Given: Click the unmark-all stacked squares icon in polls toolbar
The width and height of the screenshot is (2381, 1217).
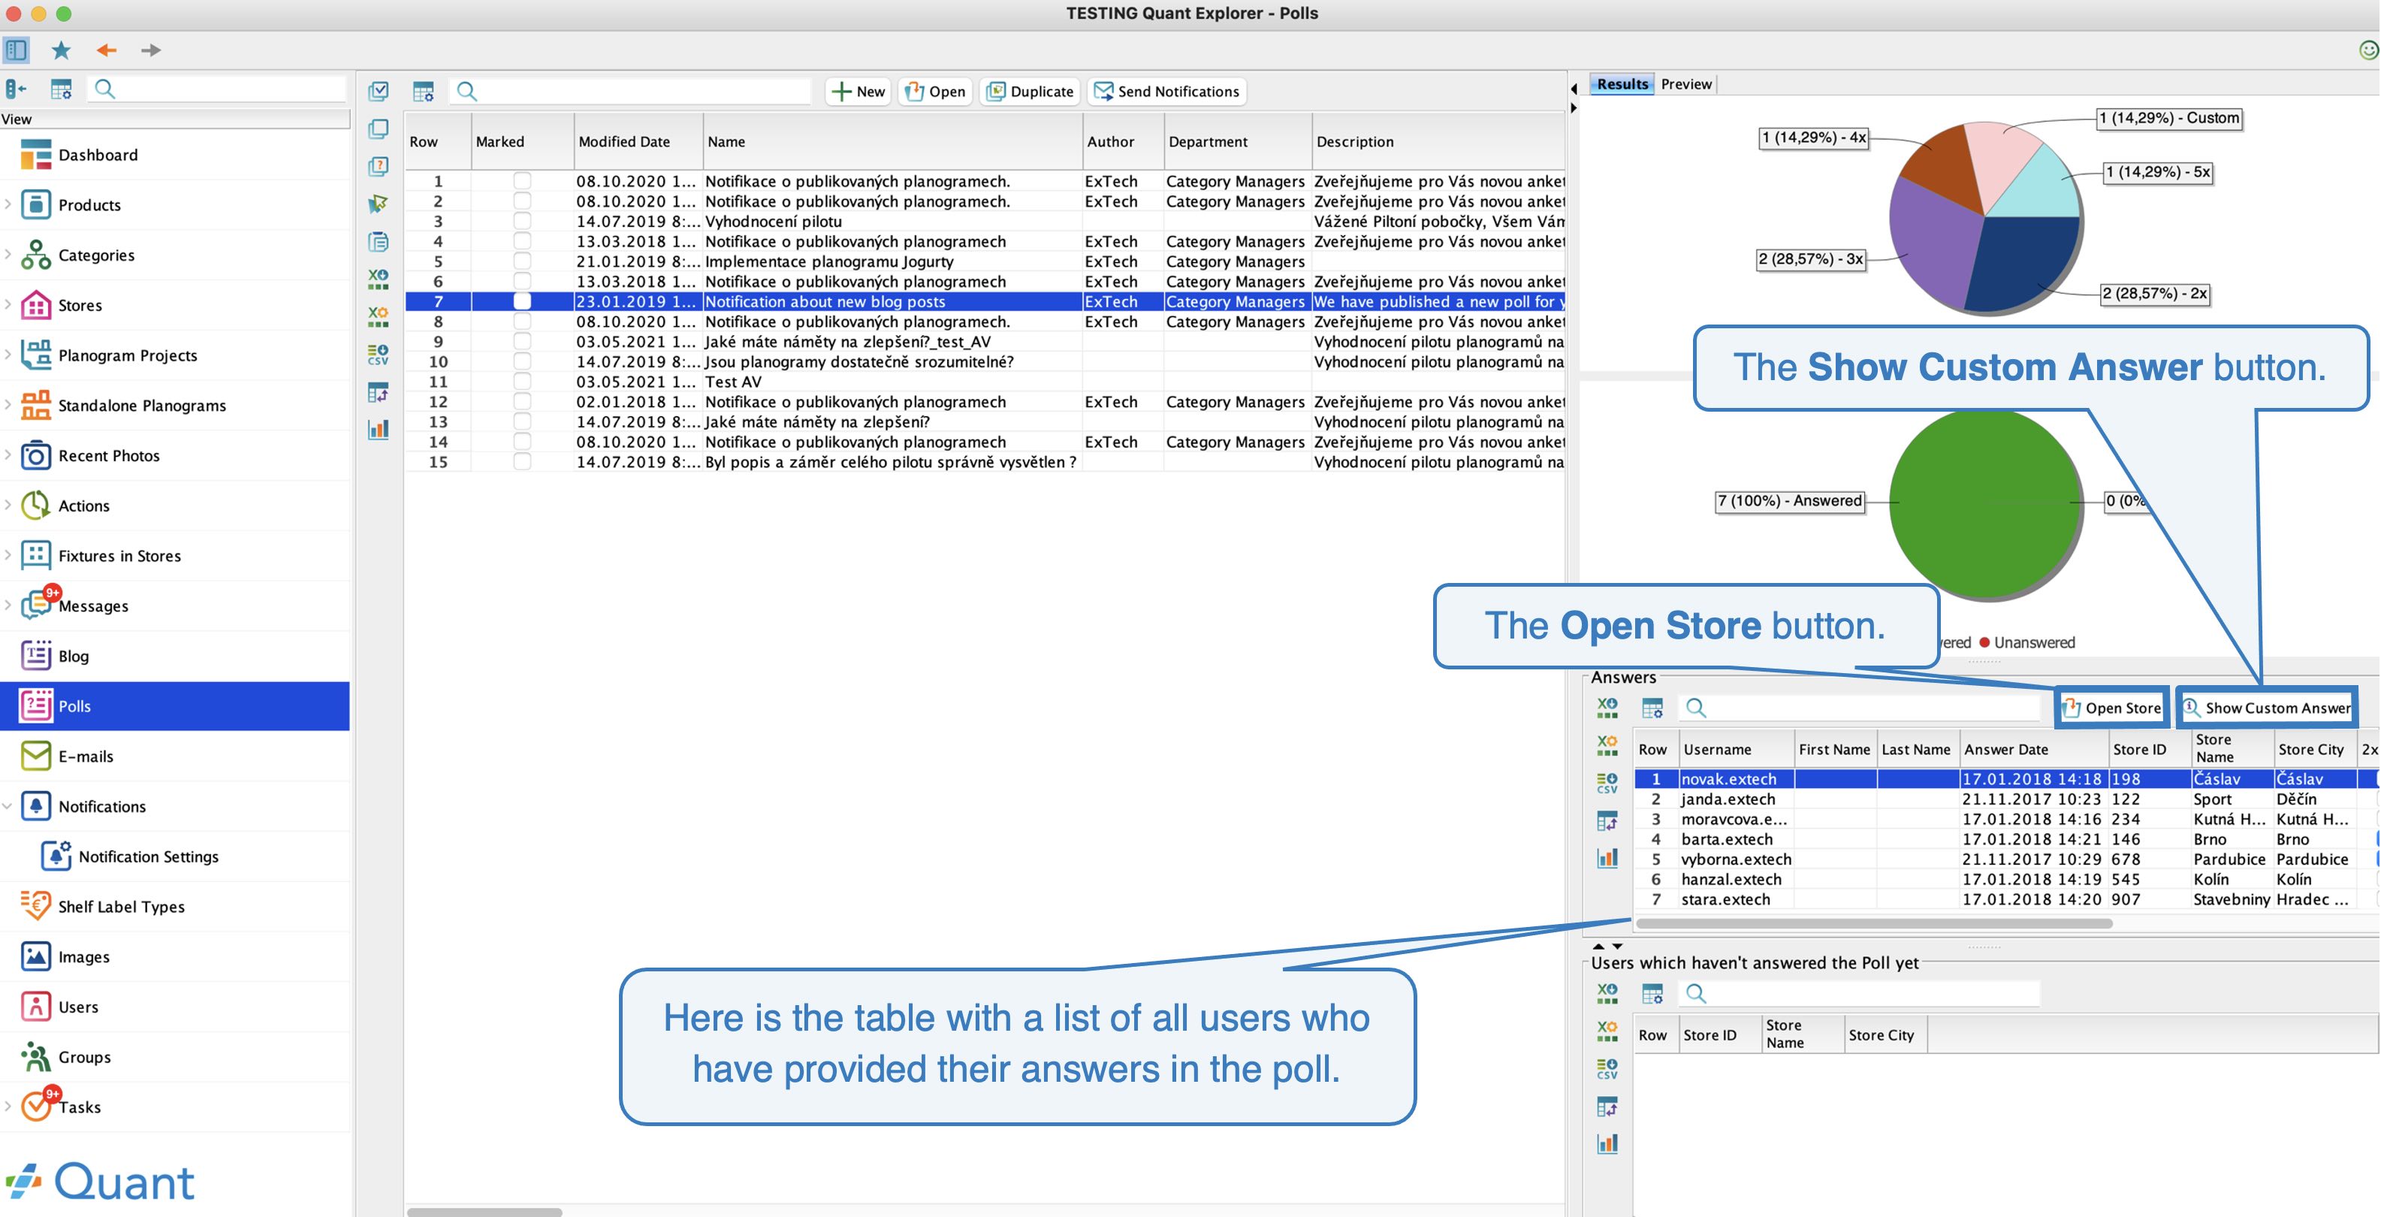Looking at the screenshot, I should [x=378, y=128].
